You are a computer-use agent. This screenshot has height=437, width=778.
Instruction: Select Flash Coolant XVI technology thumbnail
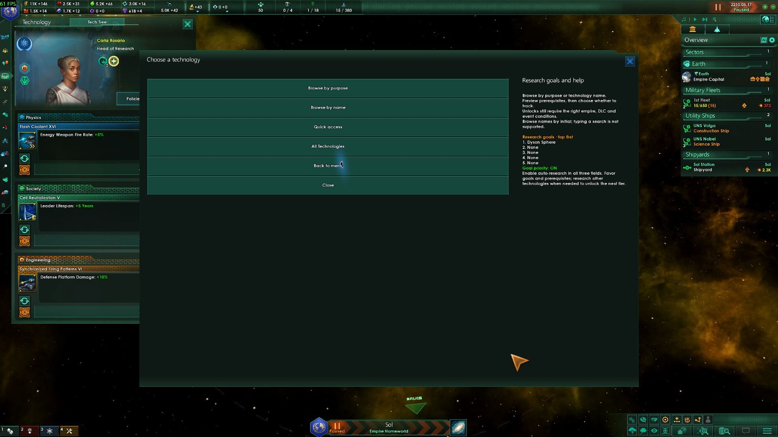(x=28, y=140)
